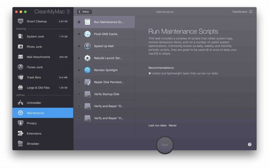The width and height of the screenshot is (269, 168).
Task: Check the Repair Disk Permissions checkbox
Action: (79, 82)
